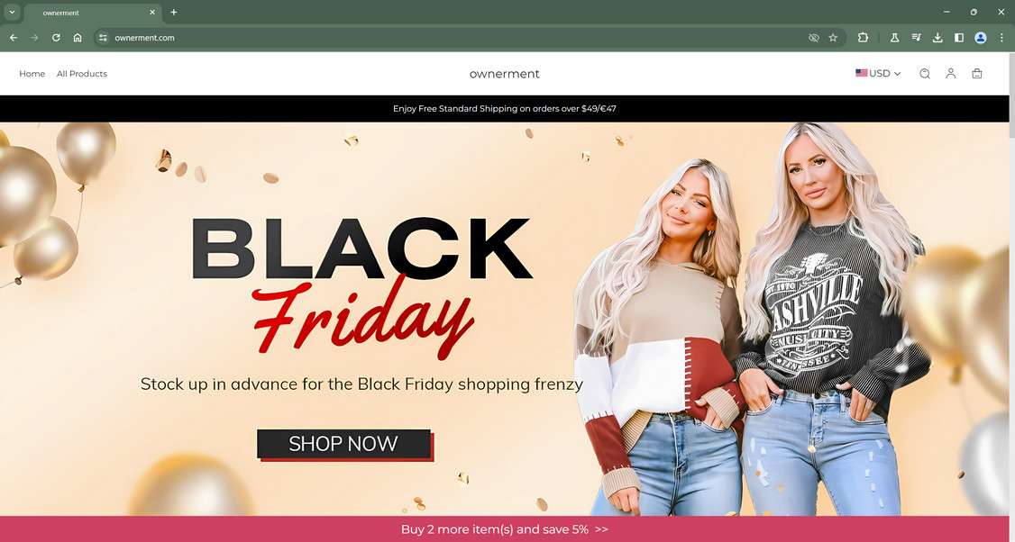Click the Buy 2 more items banner
This screenshot has height=542, width=1015.
(x=504, y=529)
